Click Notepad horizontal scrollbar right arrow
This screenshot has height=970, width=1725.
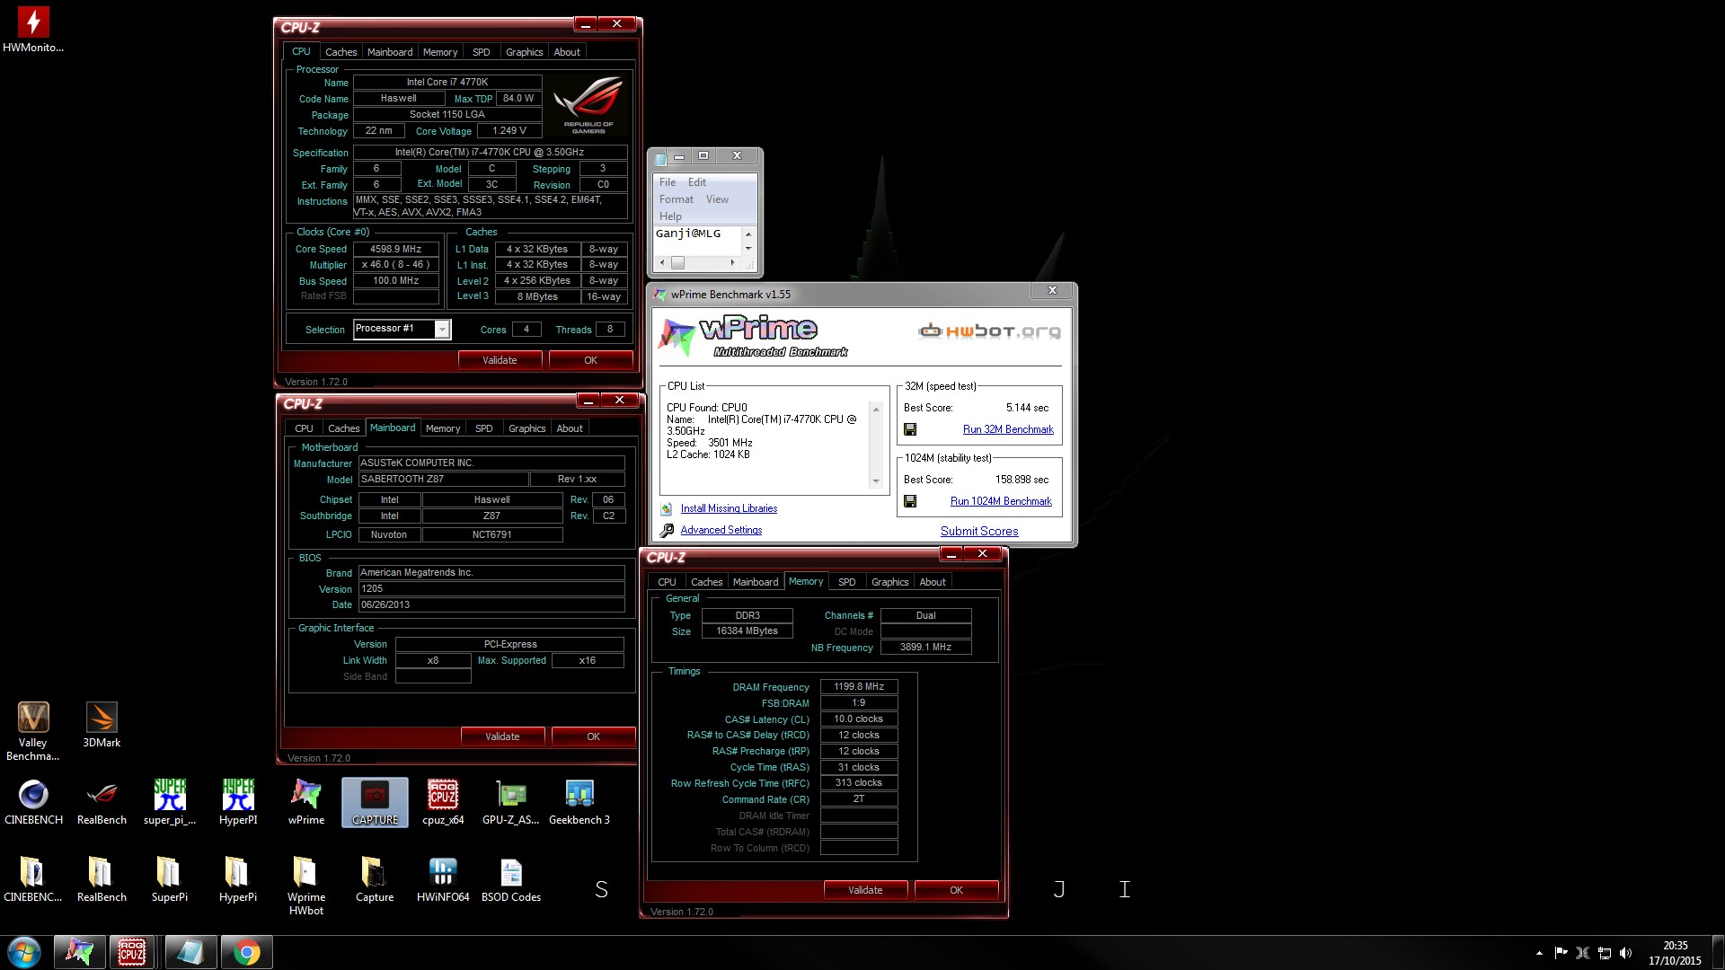click(732, 263)
